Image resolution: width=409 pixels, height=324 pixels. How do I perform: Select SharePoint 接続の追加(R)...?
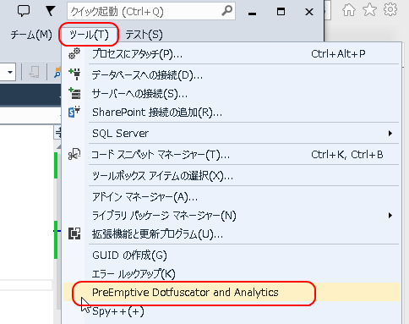pos(232,113)
